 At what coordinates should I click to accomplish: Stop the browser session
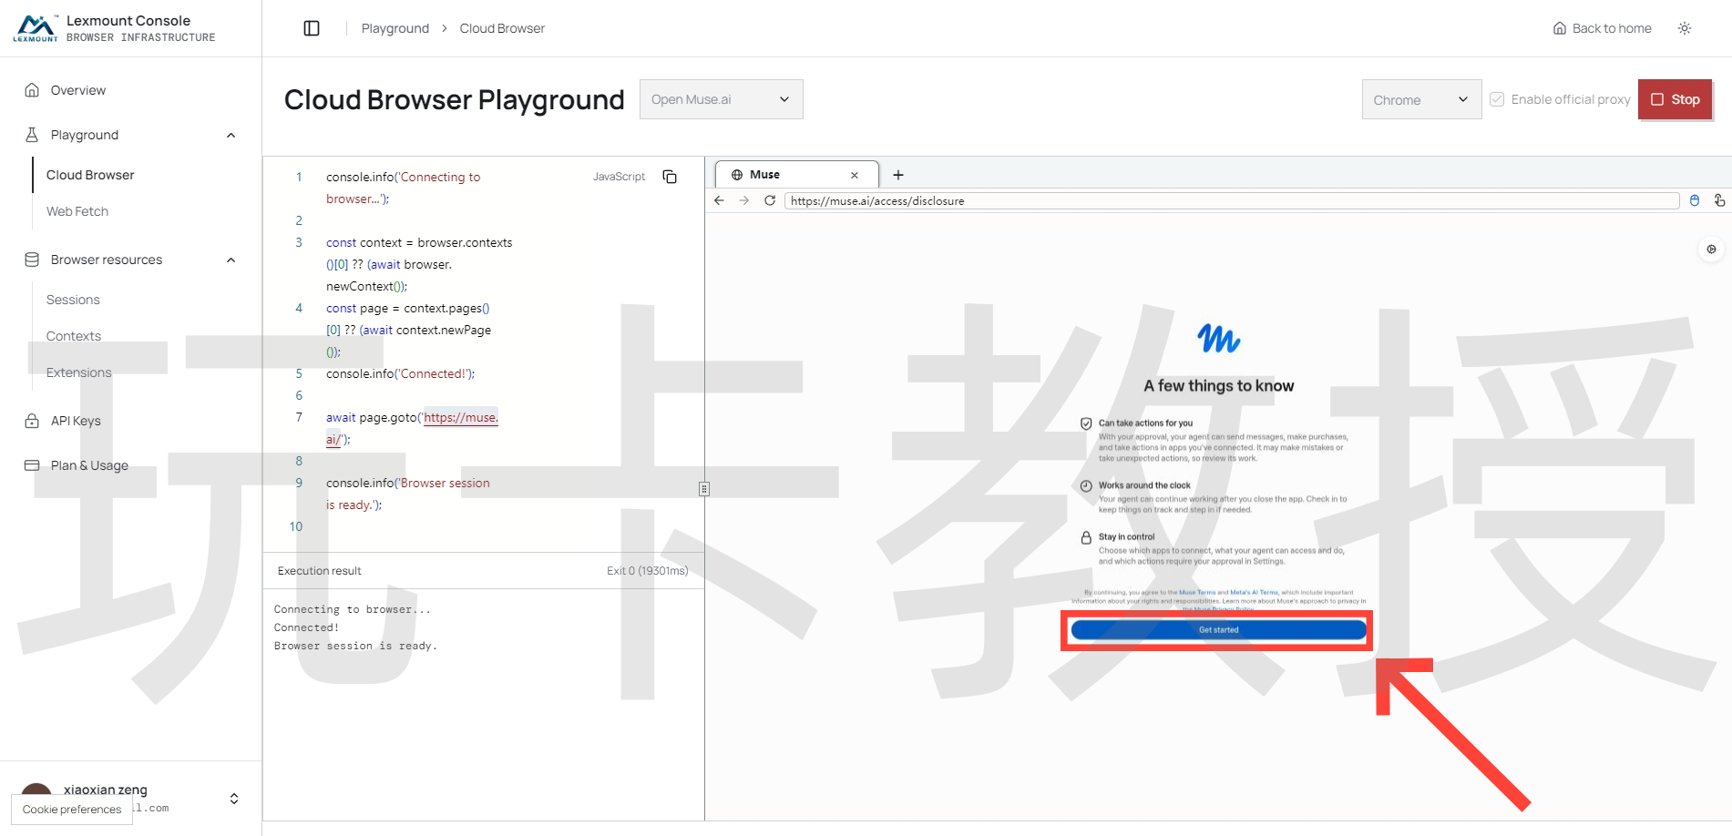1676,99
